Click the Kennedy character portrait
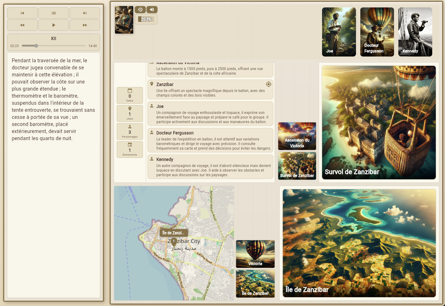The width and height of the screenshot is (445, 306). pyautogui.click(x=415, y=32)
